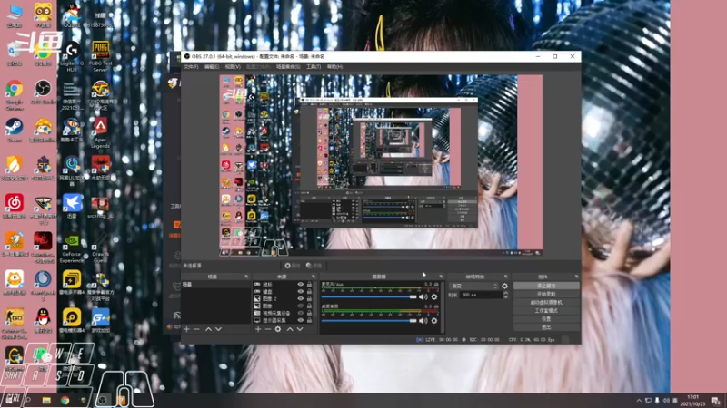This screenshot has height=408, width=727.
Task: Add a new scene with the plus icon
Action: 186,329
